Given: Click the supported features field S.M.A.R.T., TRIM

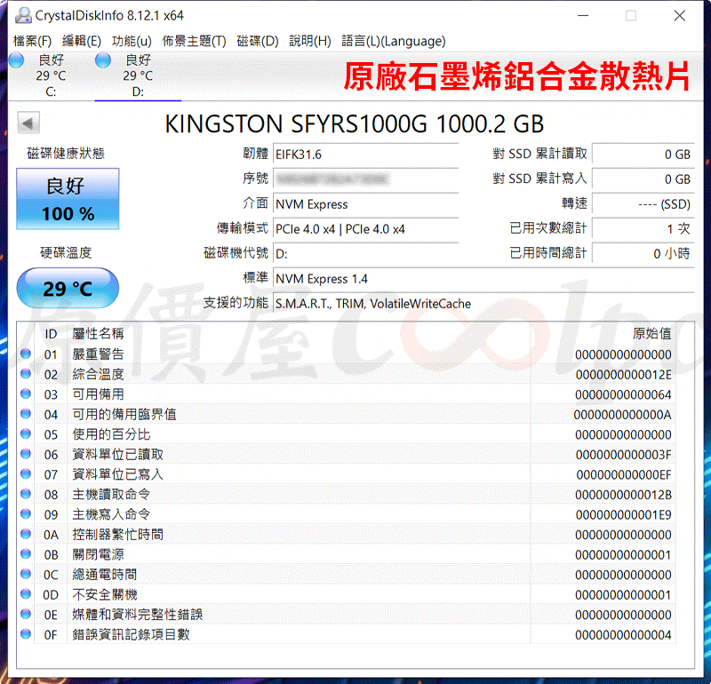Looking at the screenshot, I should coord(483,304).
